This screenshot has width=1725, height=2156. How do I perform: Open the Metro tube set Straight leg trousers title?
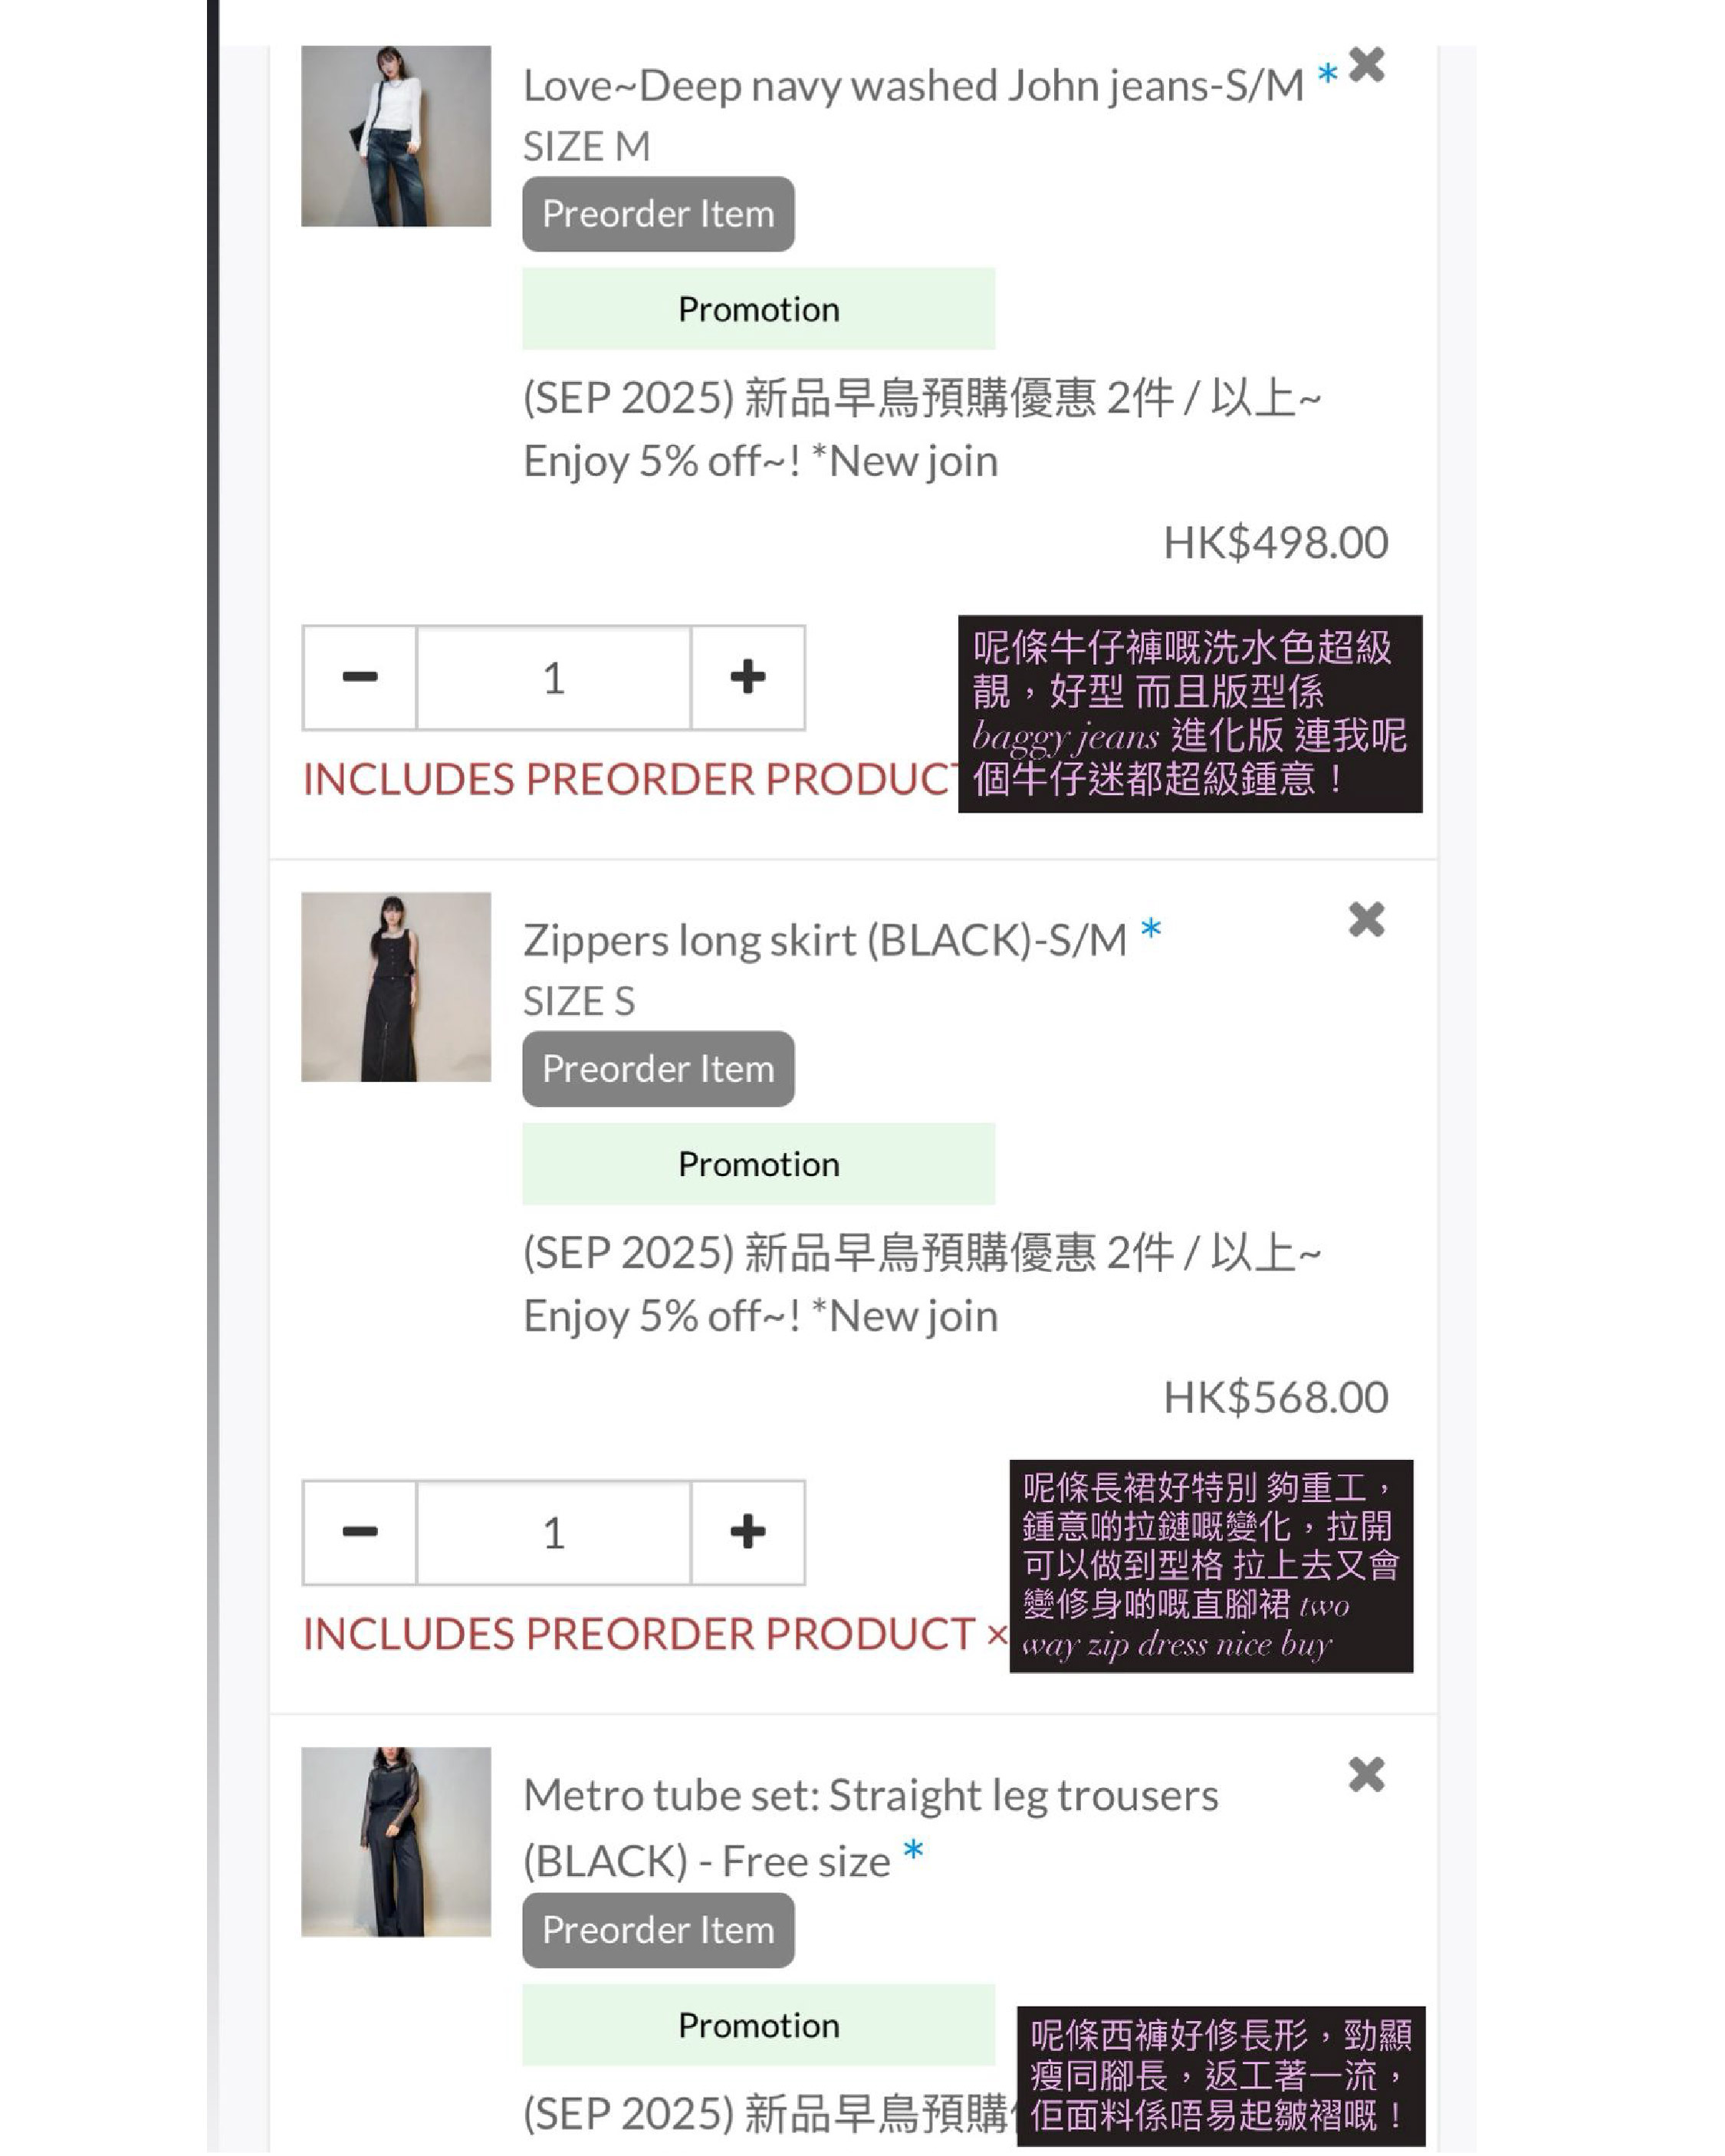pyautogui.click(x=870, y=1828)
